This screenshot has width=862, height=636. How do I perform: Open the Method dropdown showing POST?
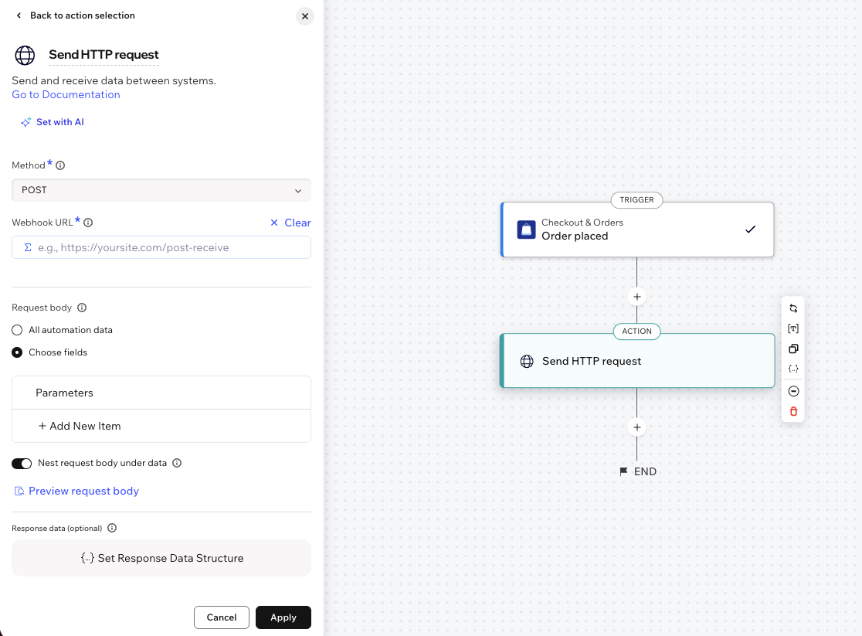click(161, 190)
